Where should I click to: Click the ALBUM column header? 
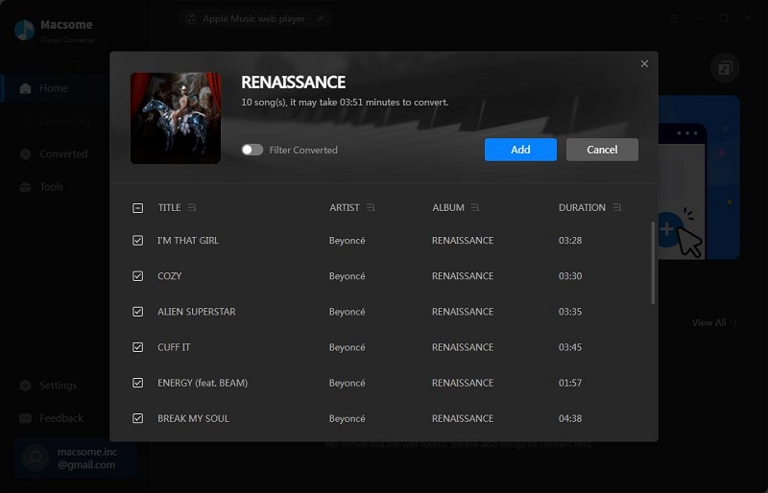pyautogui.click(x=448, y=207)
